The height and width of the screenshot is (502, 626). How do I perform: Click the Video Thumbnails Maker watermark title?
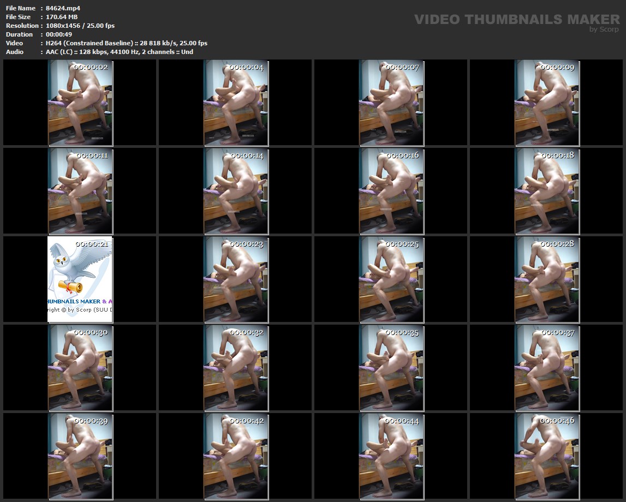516,20
